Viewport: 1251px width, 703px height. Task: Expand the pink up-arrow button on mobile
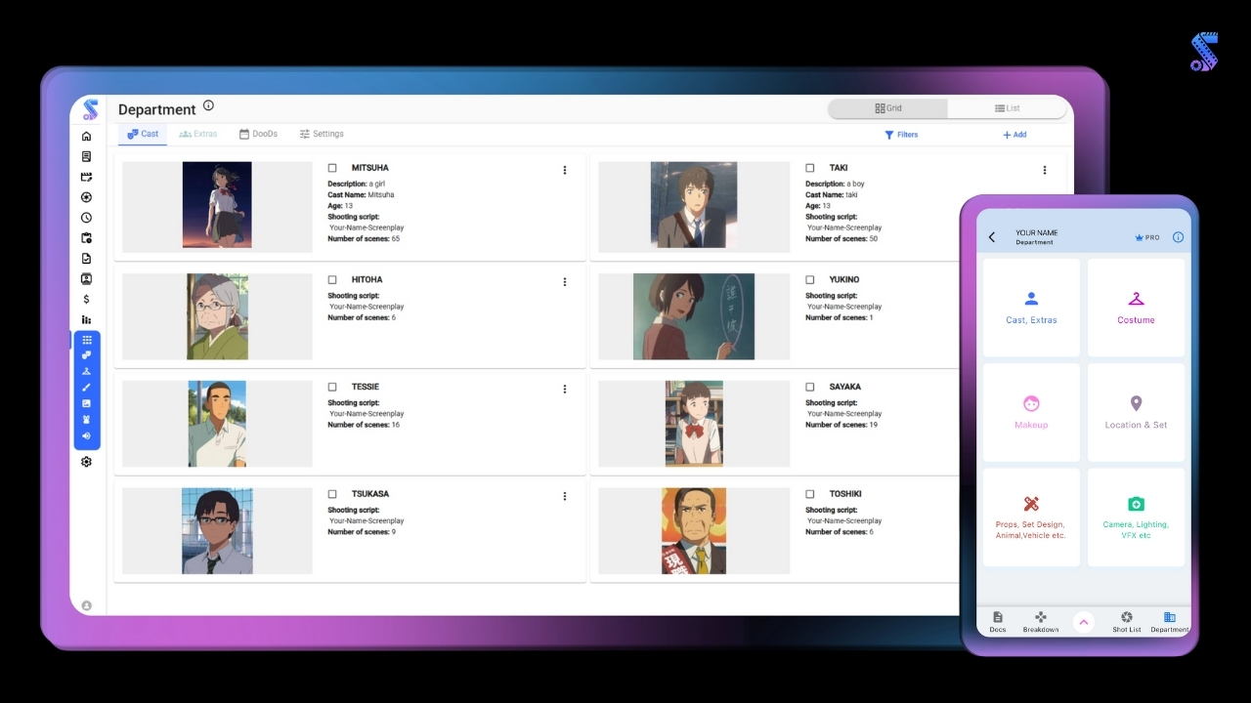pyautogui.click(x=1083, y=622)
